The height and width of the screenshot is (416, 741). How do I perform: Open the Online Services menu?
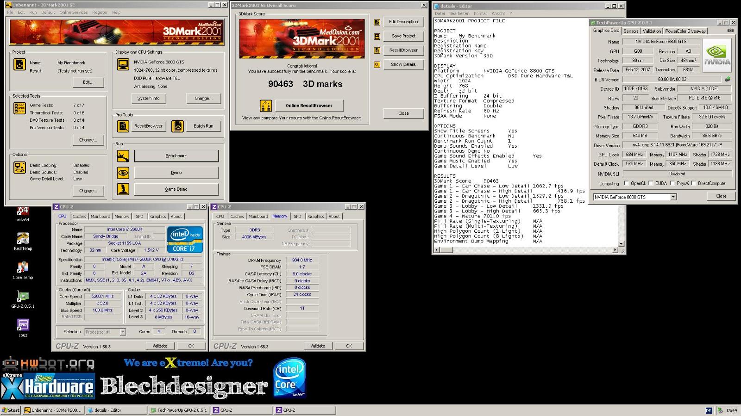point(73,12)
